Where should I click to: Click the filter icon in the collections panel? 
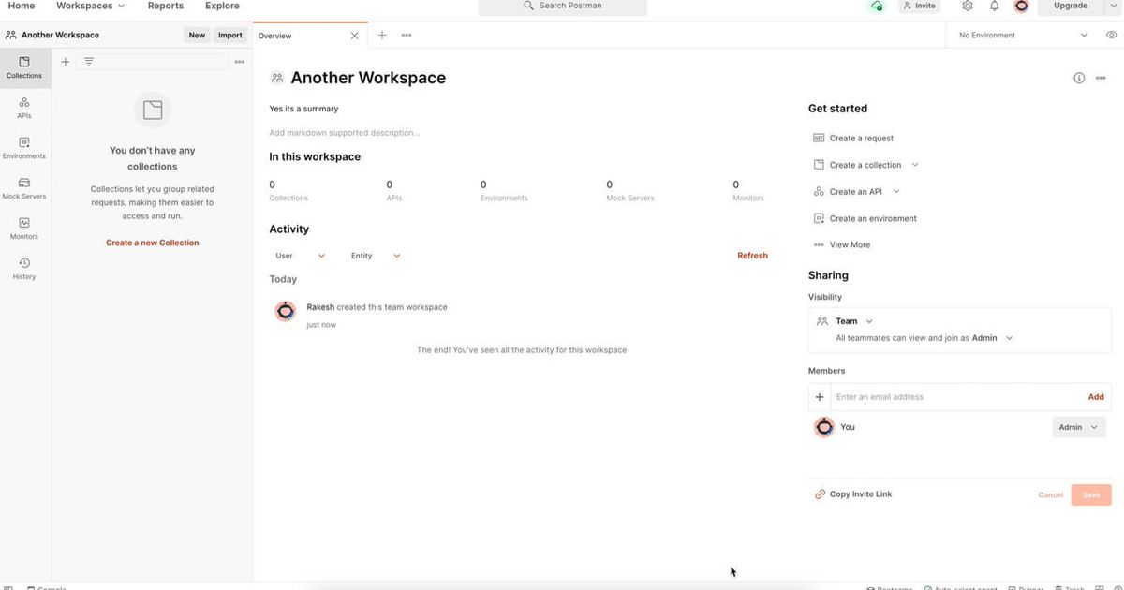point(89,62)
